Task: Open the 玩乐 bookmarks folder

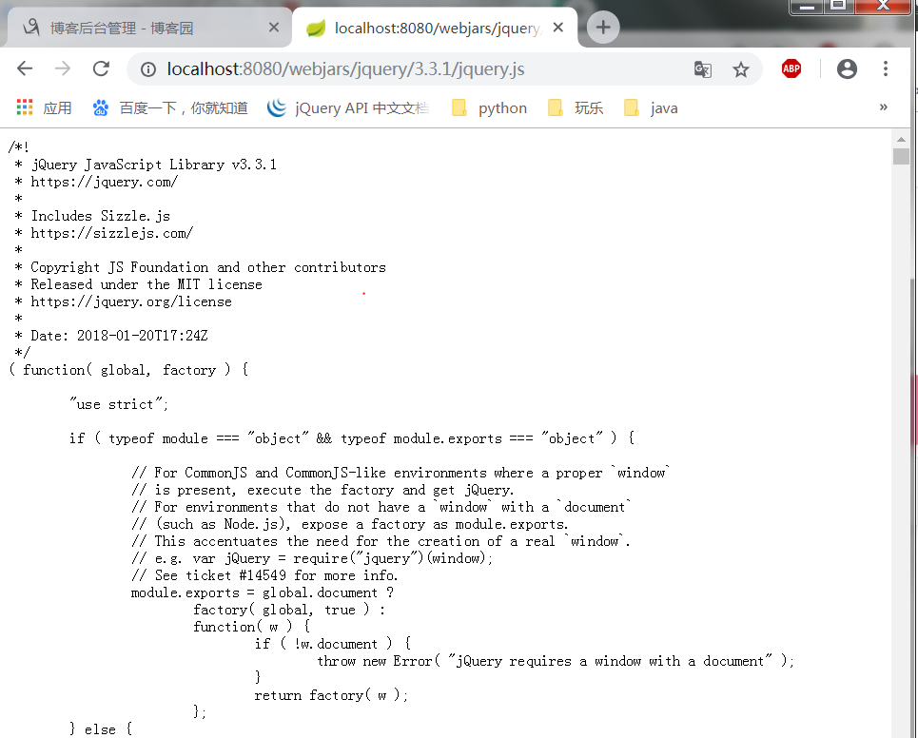Action: click(x=576, y=107)
